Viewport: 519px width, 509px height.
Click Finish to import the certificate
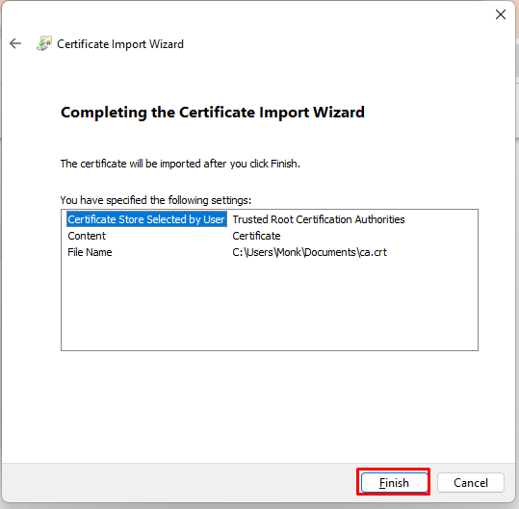click(x=394, y=483)
